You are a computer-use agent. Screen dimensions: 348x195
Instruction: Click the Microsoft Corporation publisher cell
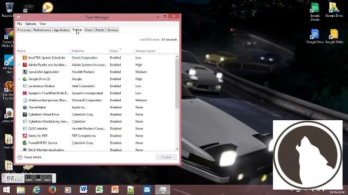(x=87, y=100)
